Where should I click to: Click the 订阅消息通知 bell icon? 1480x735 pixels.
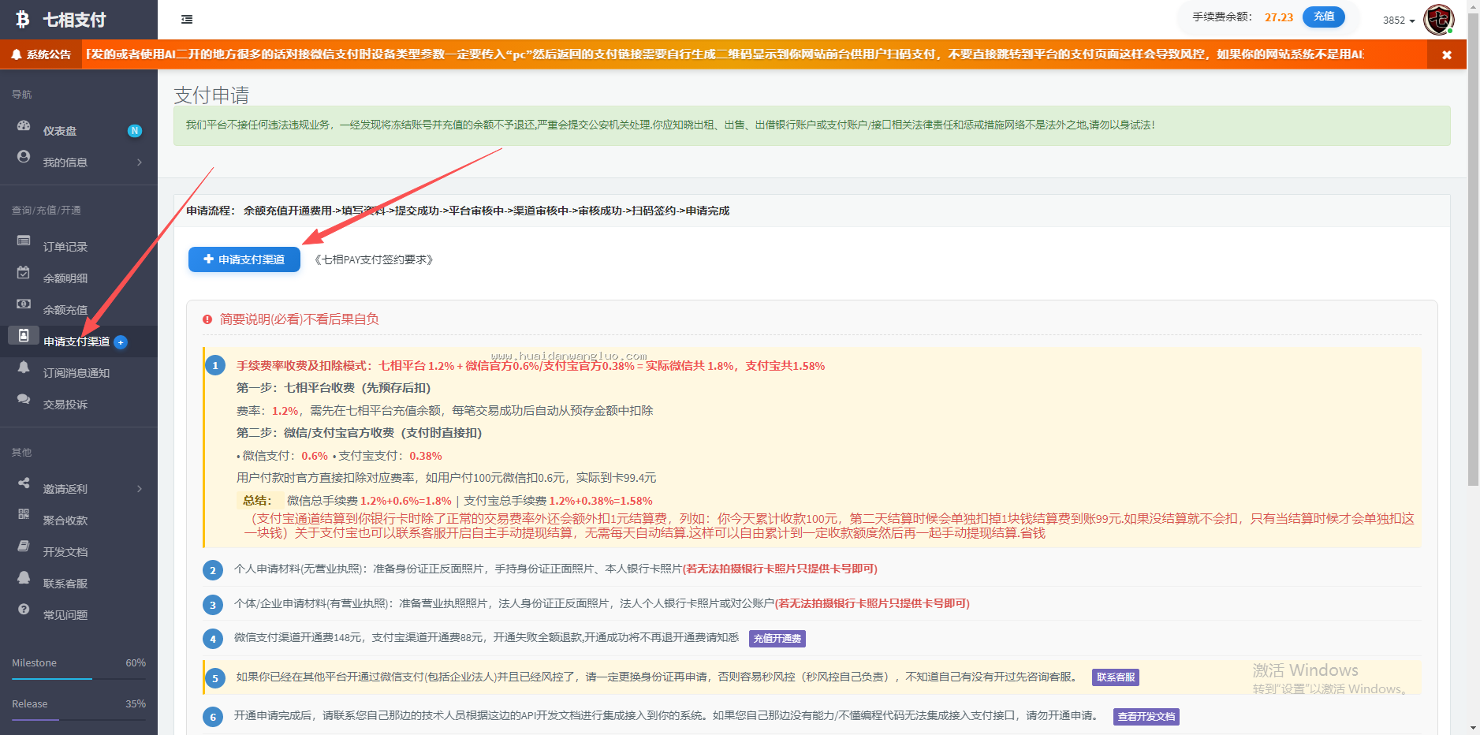tap(24, 367)
